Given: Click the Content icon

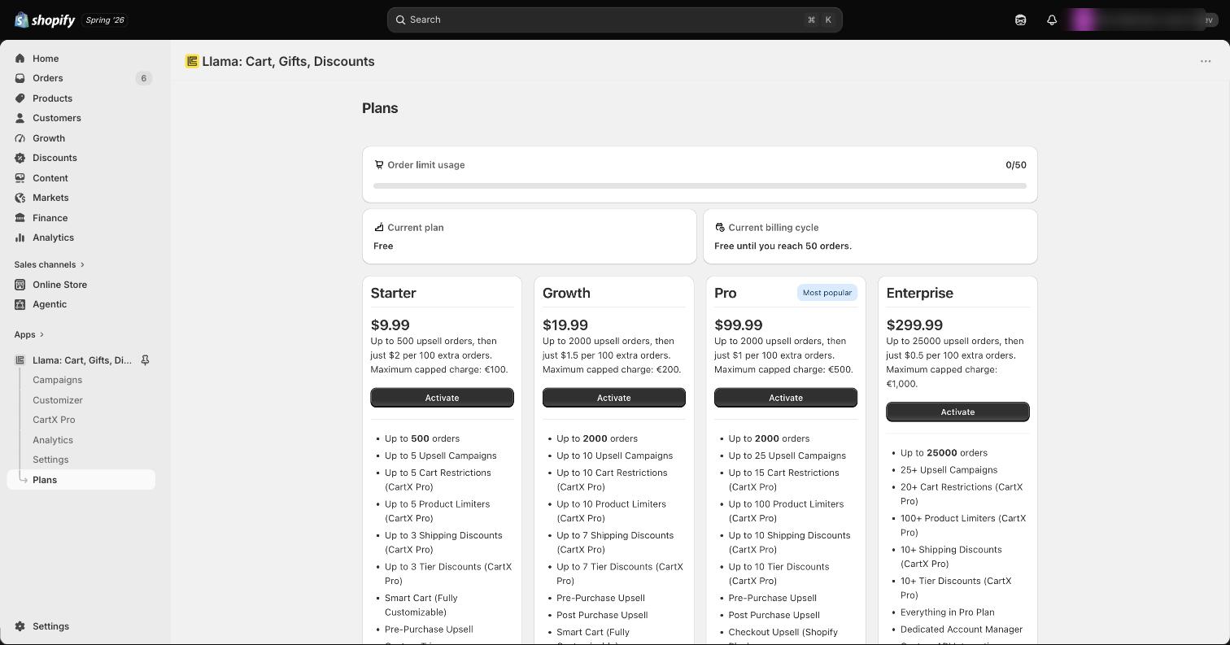Looking at the screenshot, I should (20, 178).
